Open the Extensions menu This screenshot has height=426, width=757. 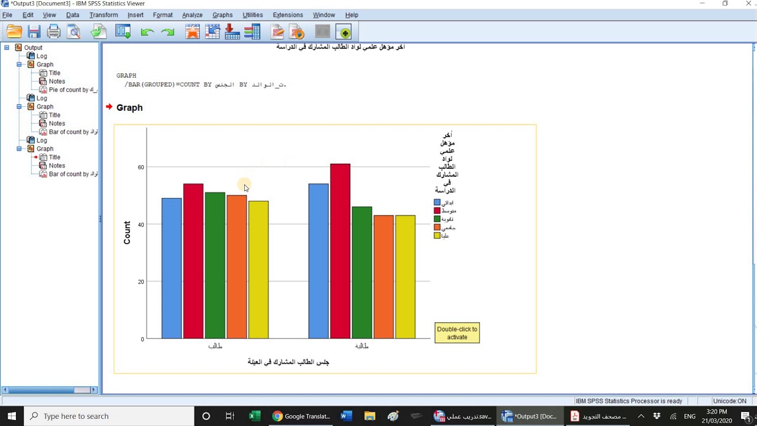tap(288, 15)
